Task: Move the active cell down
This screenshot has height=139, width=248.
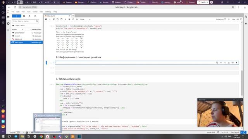Action: coord(225,63)
